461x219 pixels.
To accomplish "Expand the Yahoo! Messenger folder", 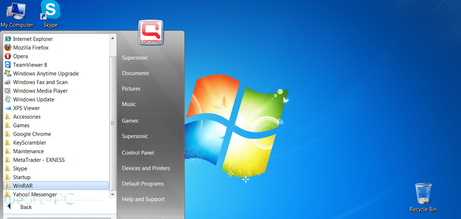I will [31, 194].
